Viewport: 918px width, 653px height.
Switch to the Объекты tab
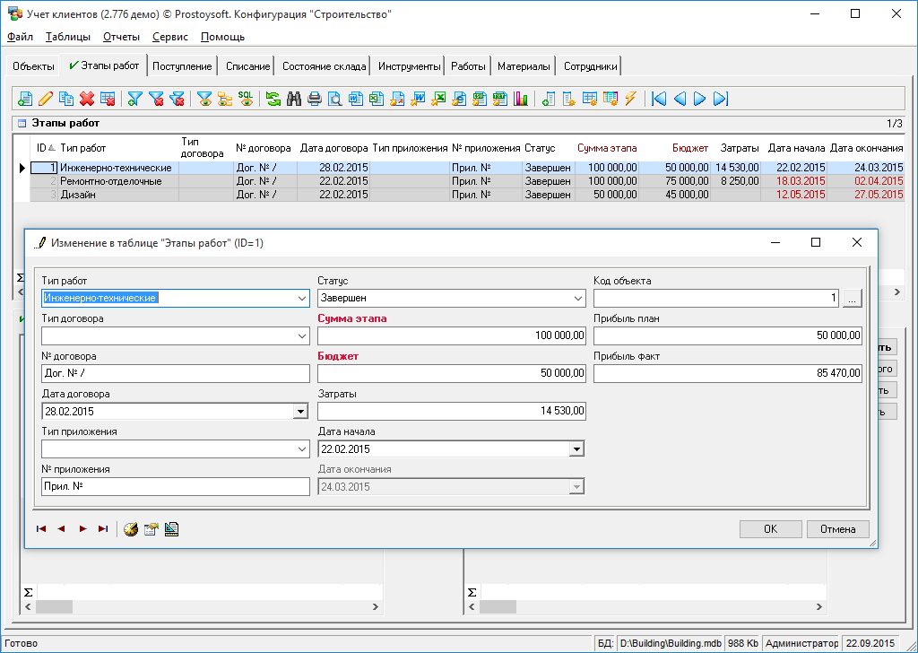pyautogui.click(x=33, y=66)
